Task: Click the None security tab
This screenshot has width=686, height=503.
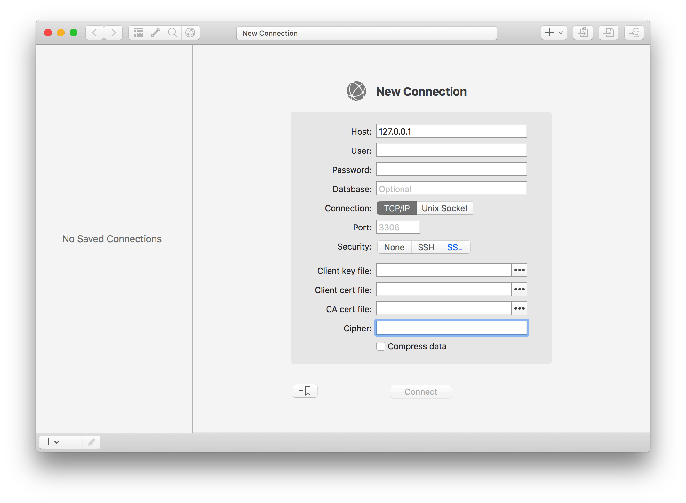Action: point(394,247)
